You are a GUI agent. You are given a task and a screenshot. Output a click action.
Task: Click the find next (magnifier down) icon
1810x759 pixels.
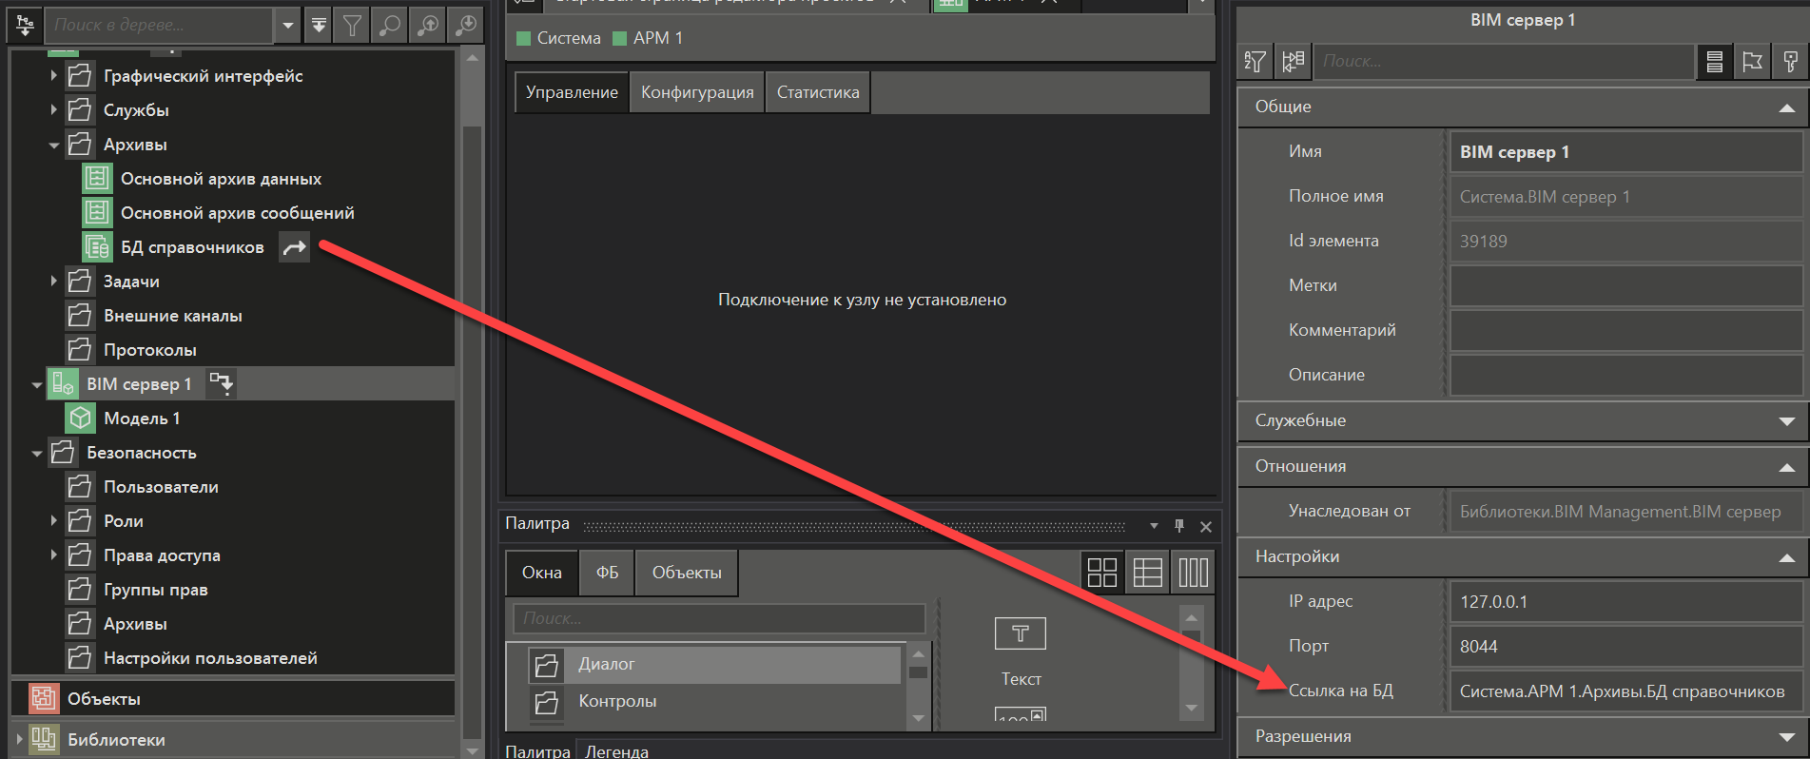click(466, 26)
